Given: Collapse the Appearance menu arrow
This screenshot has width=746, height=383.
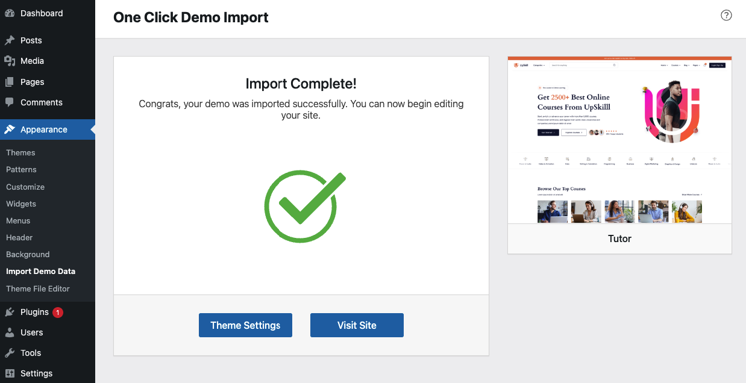Looking at the screenshot, I should pos(92,129).
